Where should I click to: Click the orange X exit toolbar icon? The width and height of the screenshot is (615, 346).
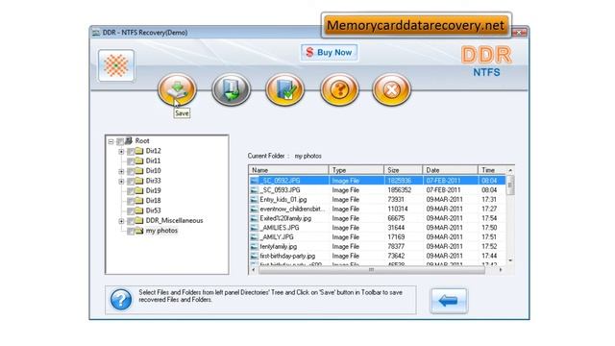[391, 89]
